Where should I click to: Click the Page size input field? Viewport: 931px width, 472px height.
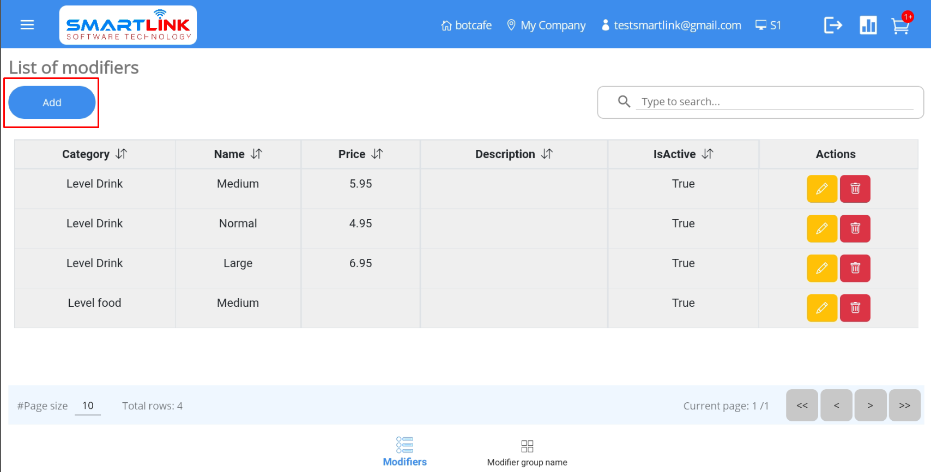click(x=88, y=406)
